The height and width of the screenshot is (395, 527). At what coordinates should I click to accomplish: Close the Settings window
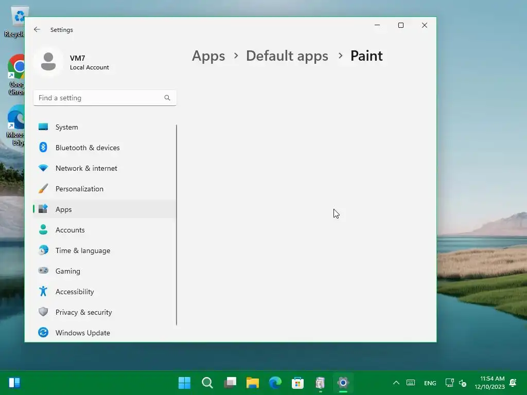coord(425,25)
